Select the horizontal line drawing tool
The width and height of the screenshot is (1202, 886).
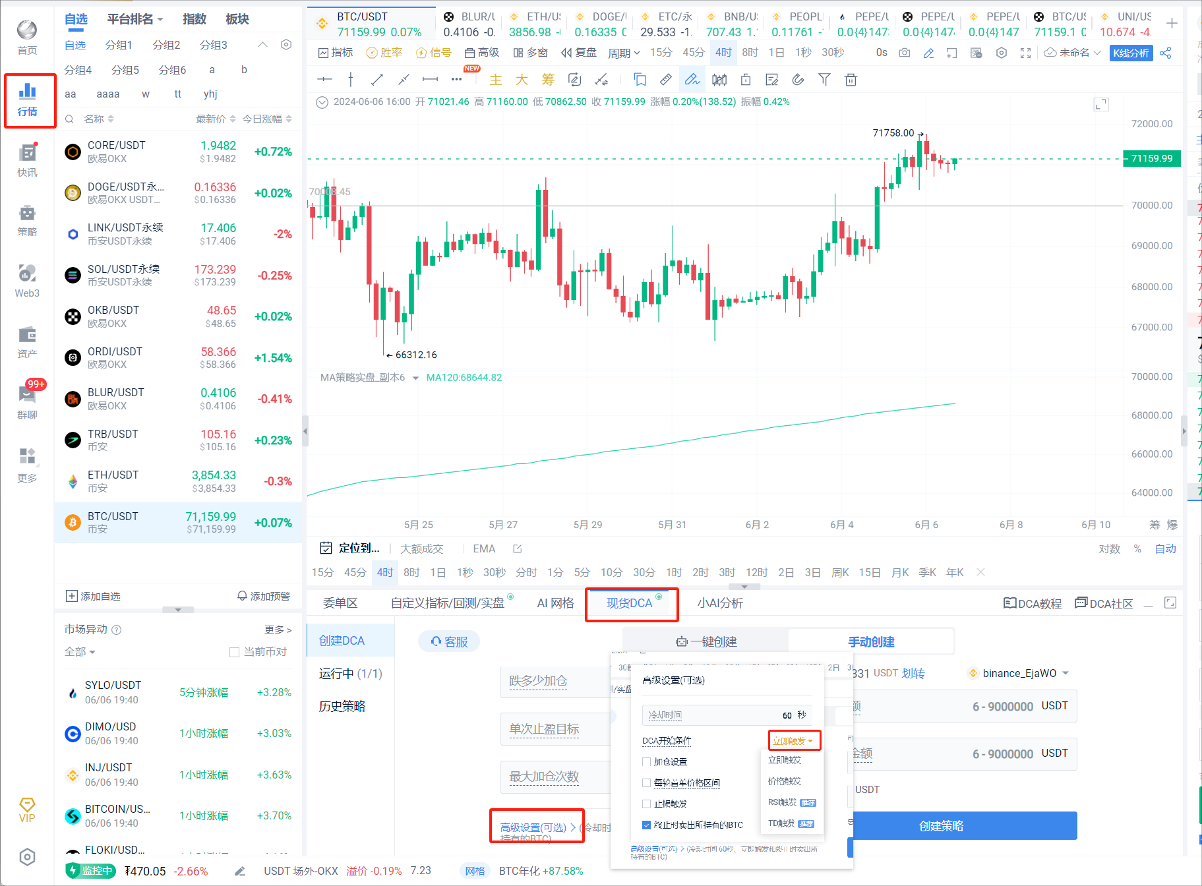click(324, 80)
